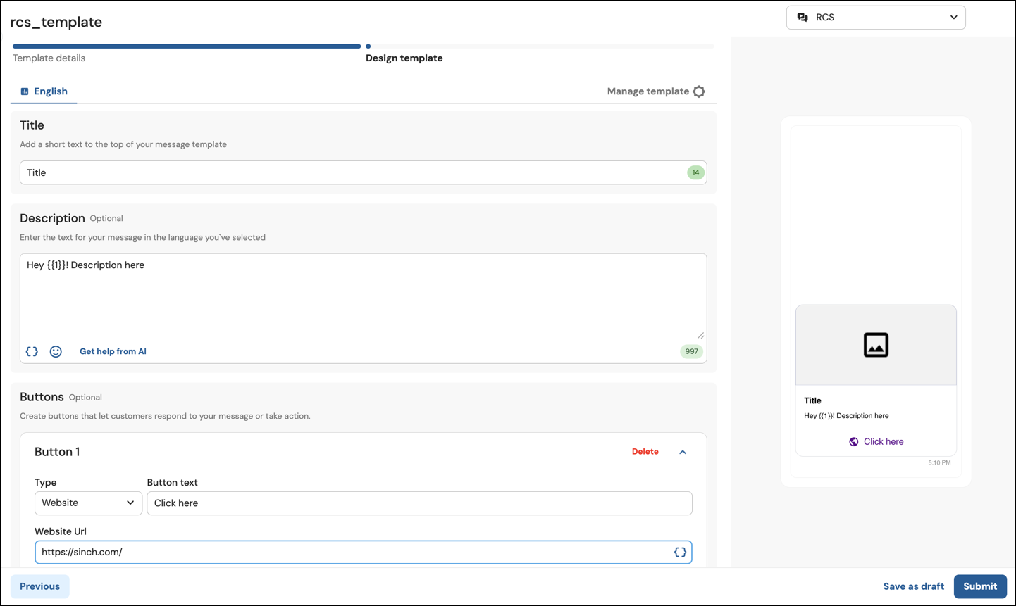Collapse the Button 1 section
Screen dimensions: 1016x606
[x=682, y=451]
